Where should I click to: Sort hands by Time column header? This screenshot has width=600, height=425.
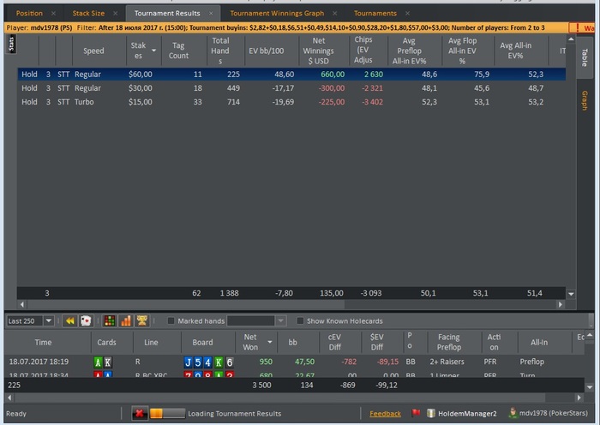click(48, 342)
